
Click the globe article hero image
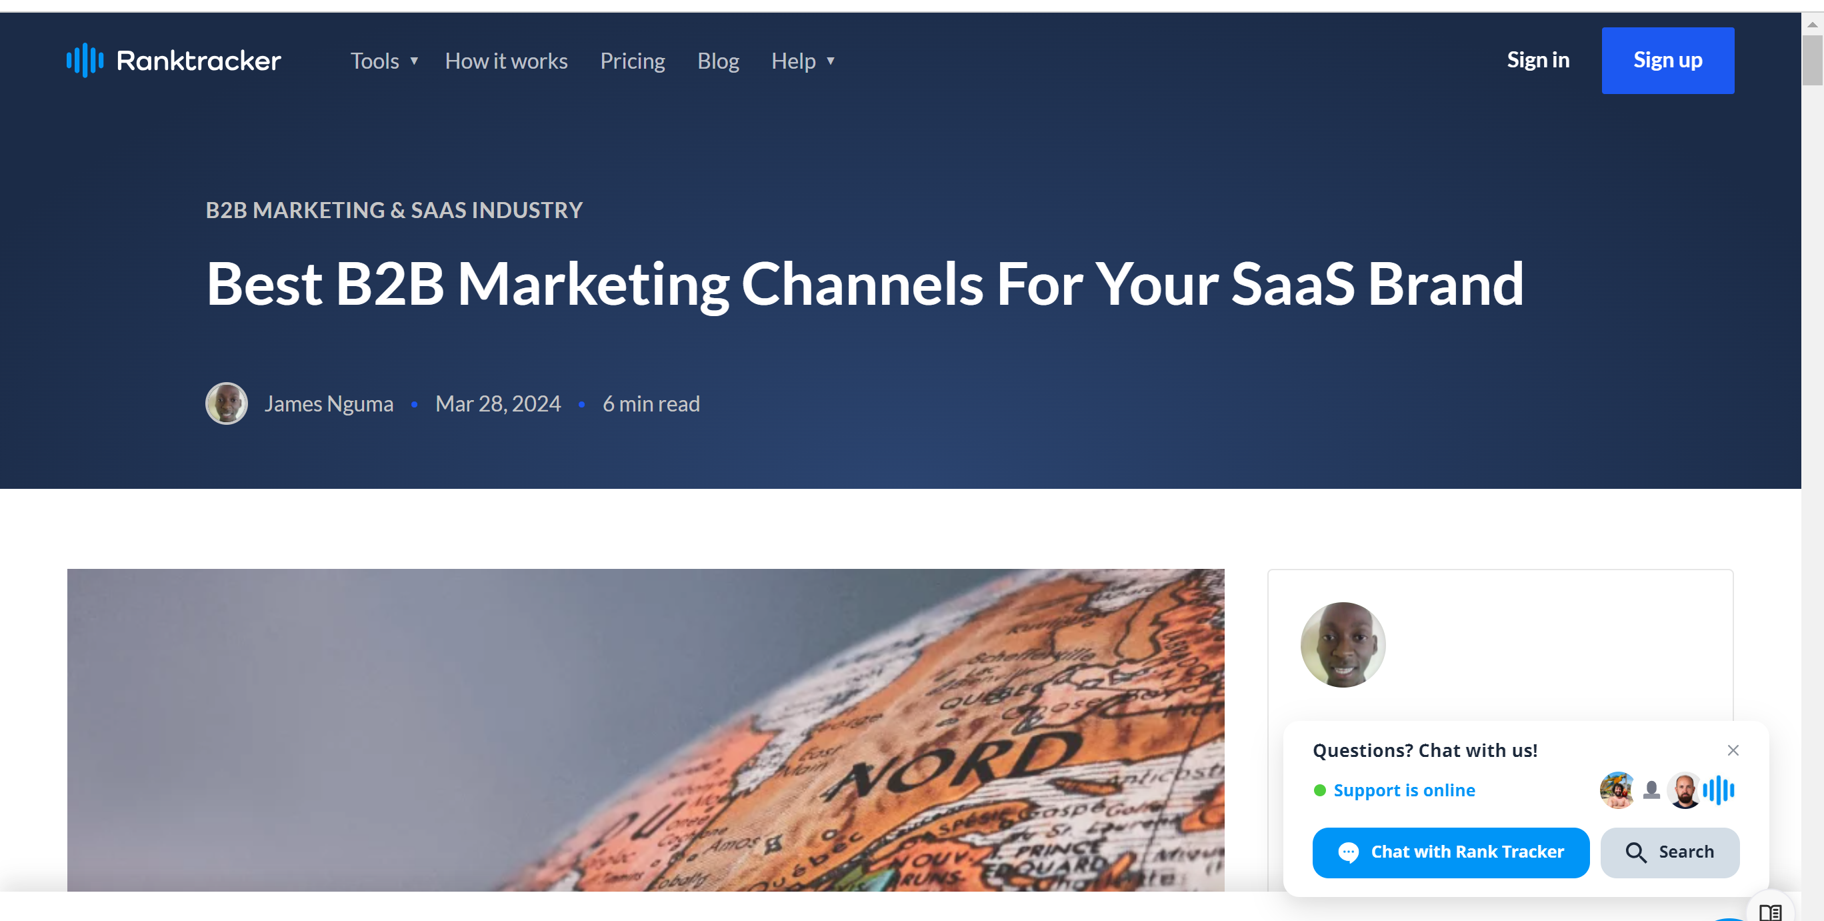click(646, 730)
